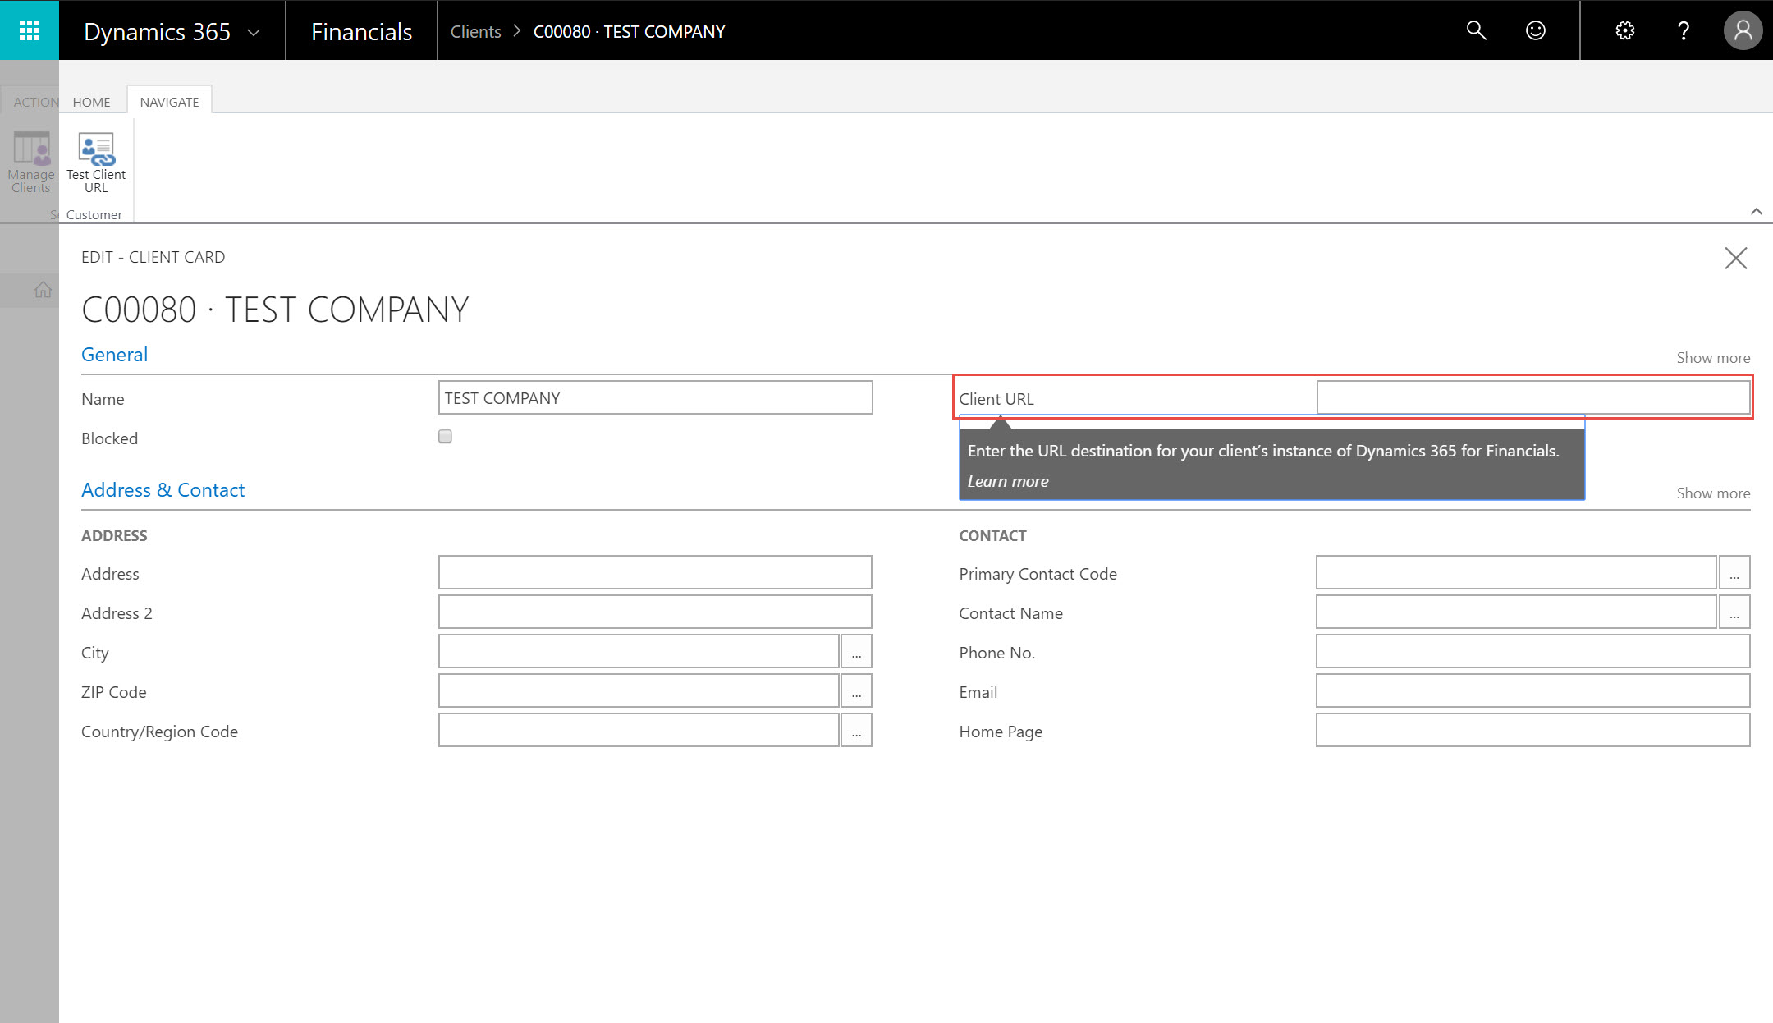The height and width of the screenshot is (1023, 1773).
Task: Click the Clients breadcrumb link
Action: [475, 31]
